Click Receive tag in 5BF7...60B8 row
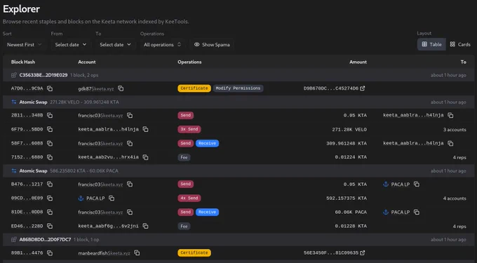477x263 pixels. [207, 143]
